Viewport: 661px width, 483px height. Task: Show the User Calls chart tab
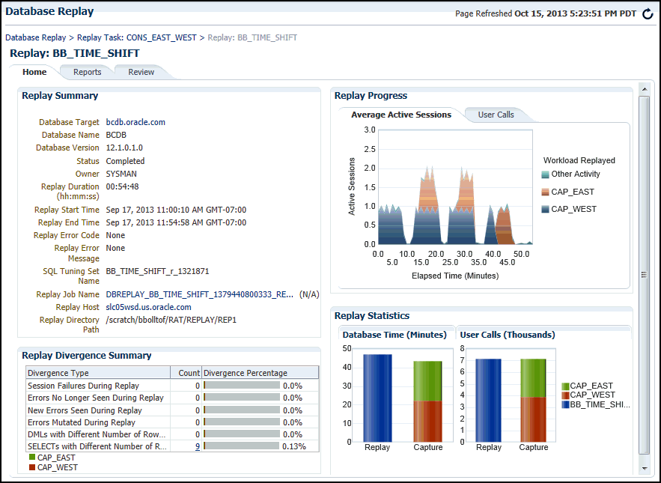coord(496,115)
